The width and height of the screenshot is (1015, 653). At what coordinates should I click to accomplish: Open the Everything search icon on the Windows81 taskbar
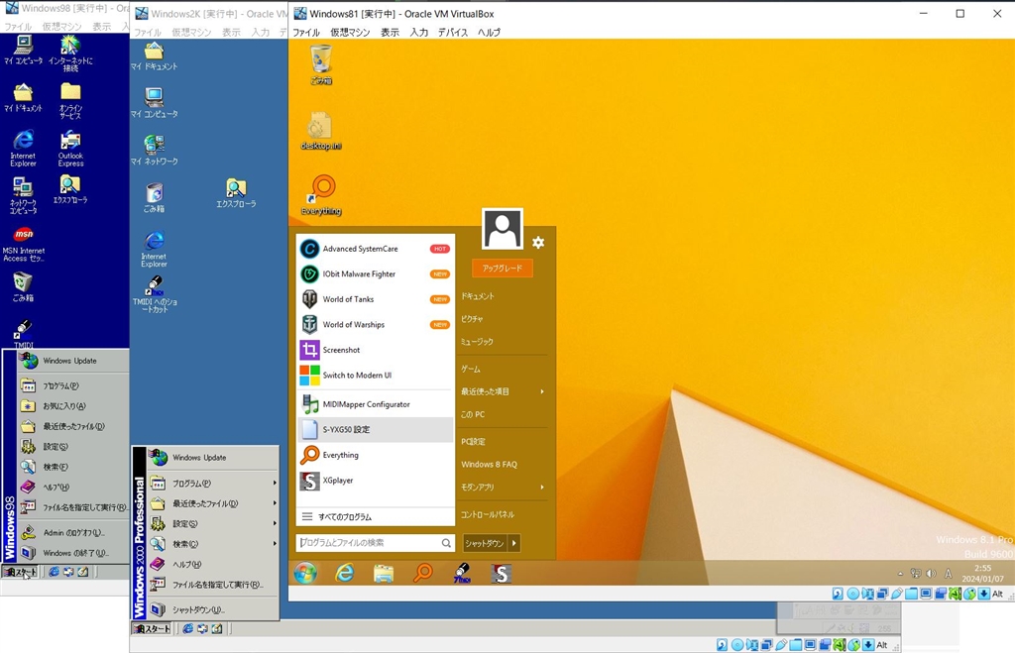422,573
